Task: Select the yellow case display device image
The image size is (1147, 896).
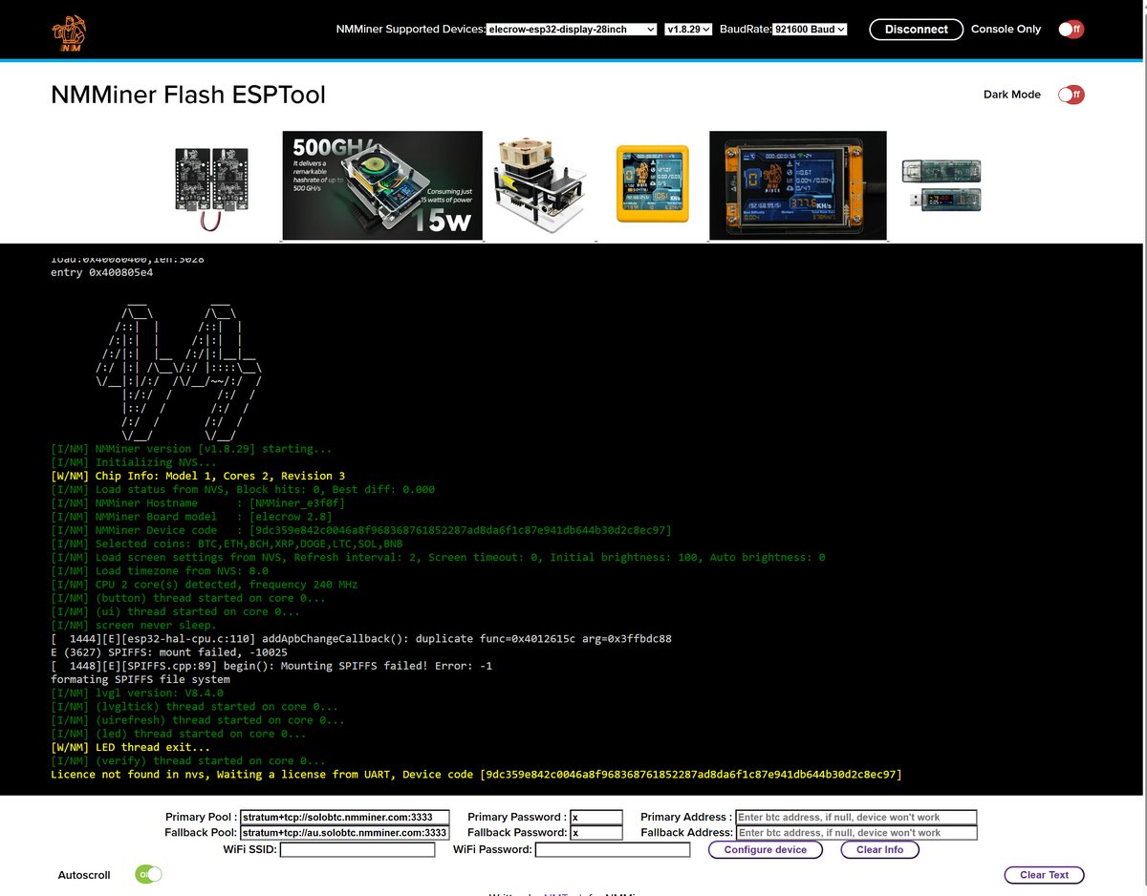Action: 652,183
